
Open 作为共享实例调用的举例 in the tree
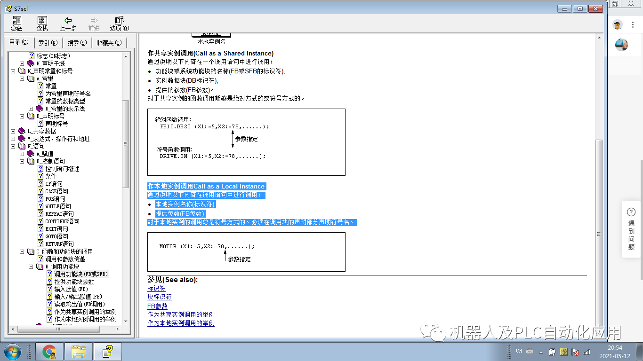pyautogui.click(x=85, y=312)
